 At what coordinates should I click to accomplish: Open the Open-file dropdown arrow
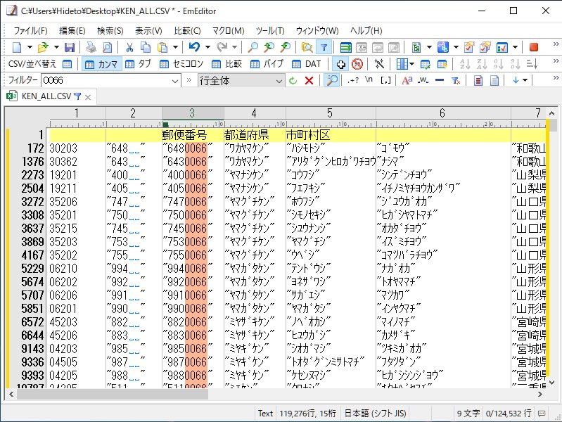(x=56, y=47)
